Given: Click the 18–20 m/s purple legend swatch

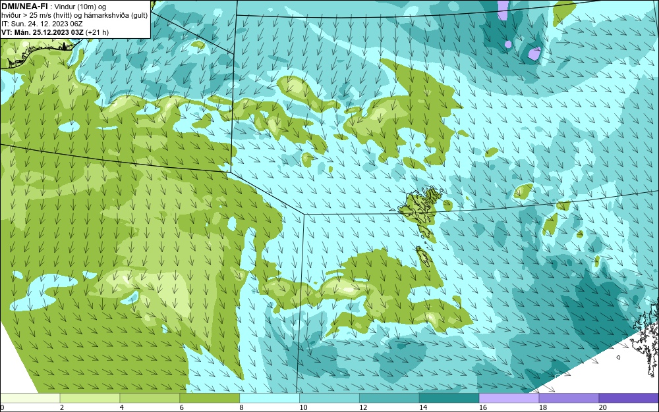Looking at the screenshot, I should [569, 398].
